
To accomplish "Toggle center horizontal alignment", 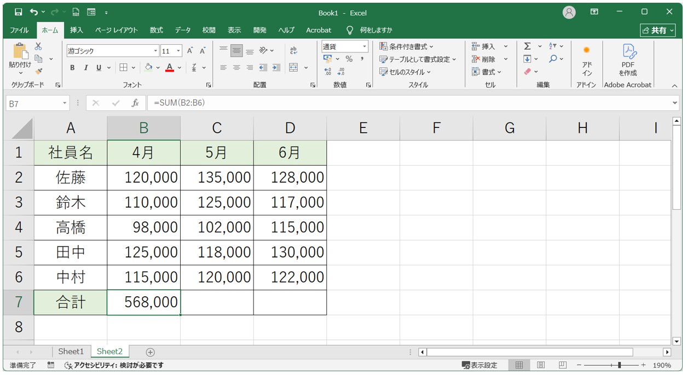I will pyautogui.click(x=236, y=68).
